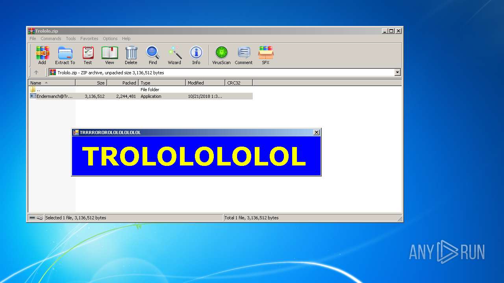Close the TROLOLOLOLOL popup window
This screenshot has height=283, width=504.
pos(316,132)
